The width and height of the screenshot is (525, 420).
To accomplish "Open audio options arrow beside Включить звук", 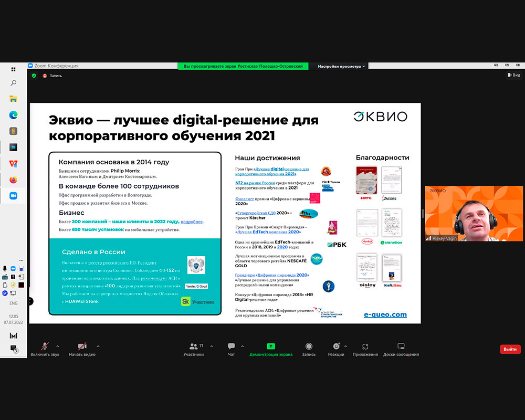I will [x=58, y=346].
